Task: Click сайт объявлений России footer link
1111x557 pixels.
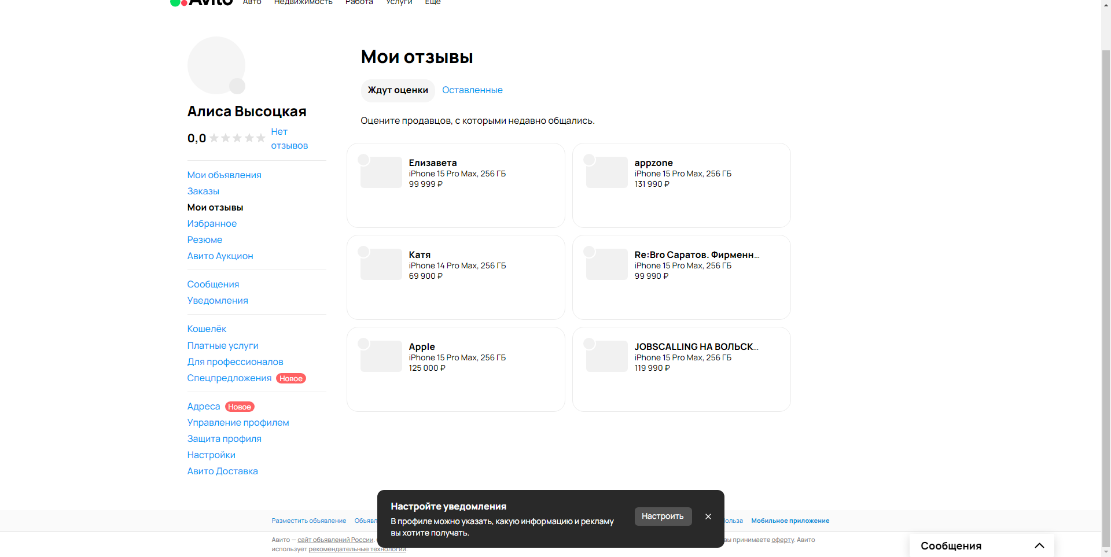Action: 336,540
